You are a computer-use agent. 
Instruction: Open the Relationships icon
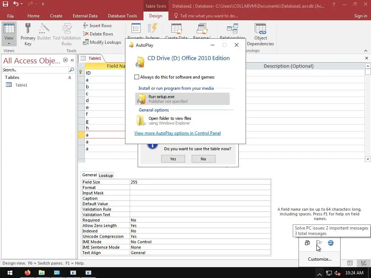(x=233, y=28)
